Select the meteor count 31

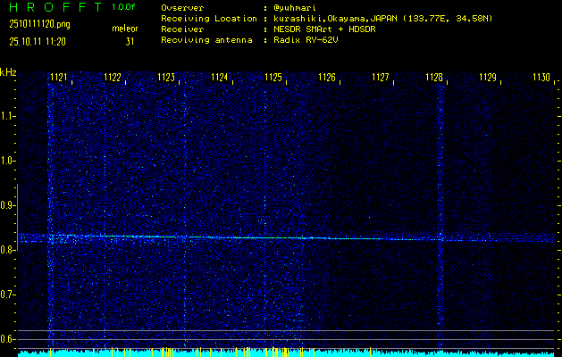point(130,42)
